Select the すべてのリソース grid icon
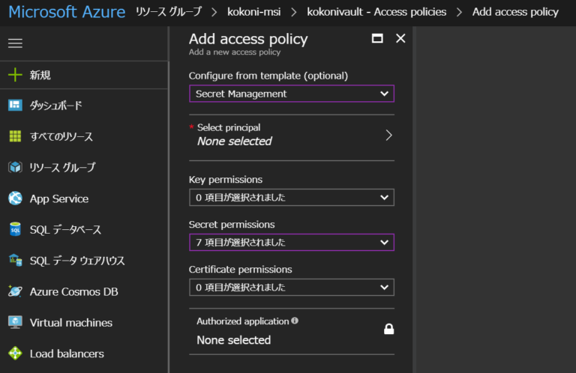This screenshot has width=576, height=373. pyautogui.click(x=15, y=136)
